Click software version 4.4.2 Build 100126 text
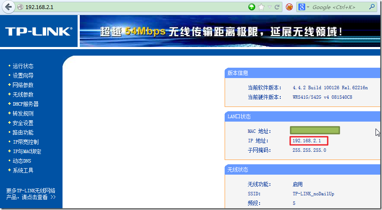382x210 pixels. click(x=330, y=88)
